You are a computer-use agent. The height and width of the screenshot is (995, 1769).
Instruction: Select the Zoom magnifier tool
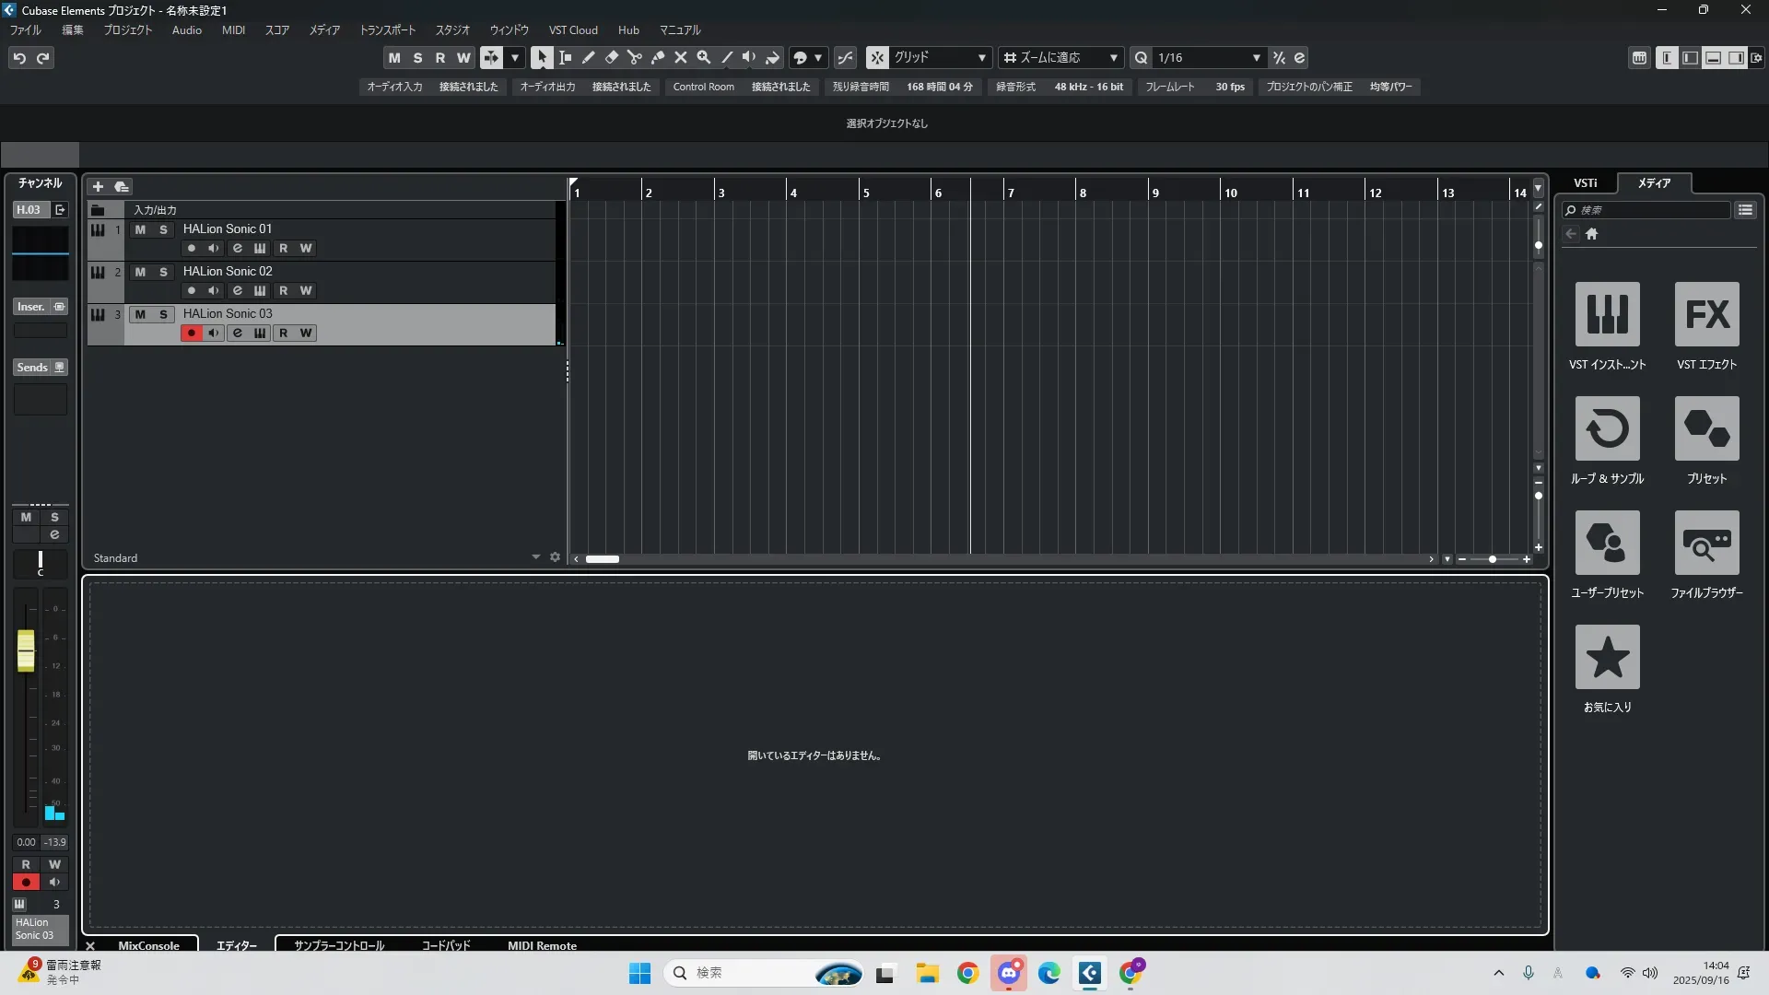704,57
